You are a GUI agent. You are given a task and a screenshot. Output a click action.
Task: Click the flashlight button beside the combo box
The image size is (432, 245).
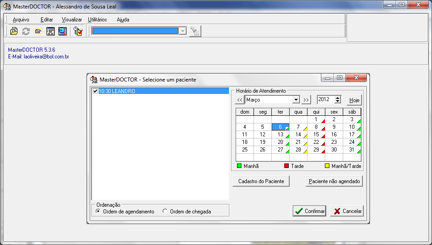coord(195,31)
